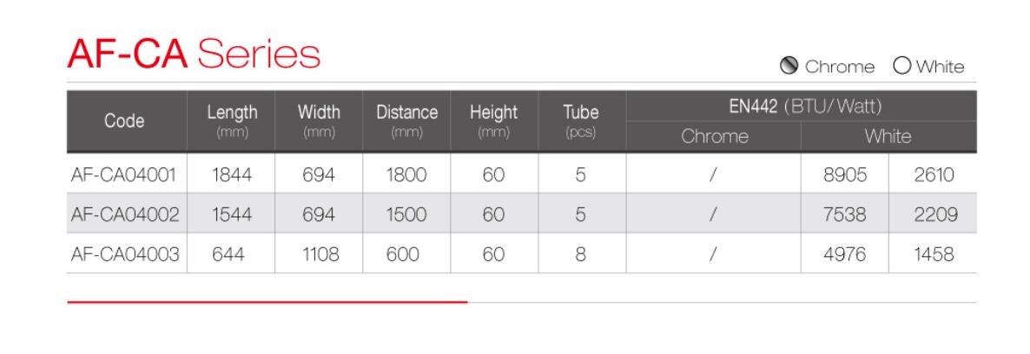Click the Width (mm) column header

coord(320,121)
